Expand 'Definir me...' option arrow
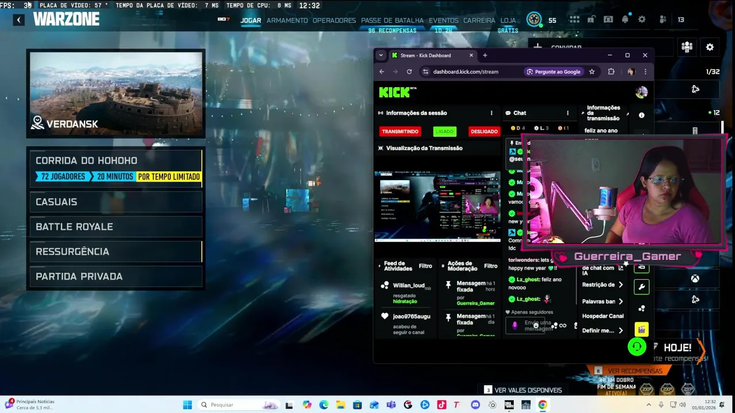Screen dimensions: 735x413 tap(621, 330)
